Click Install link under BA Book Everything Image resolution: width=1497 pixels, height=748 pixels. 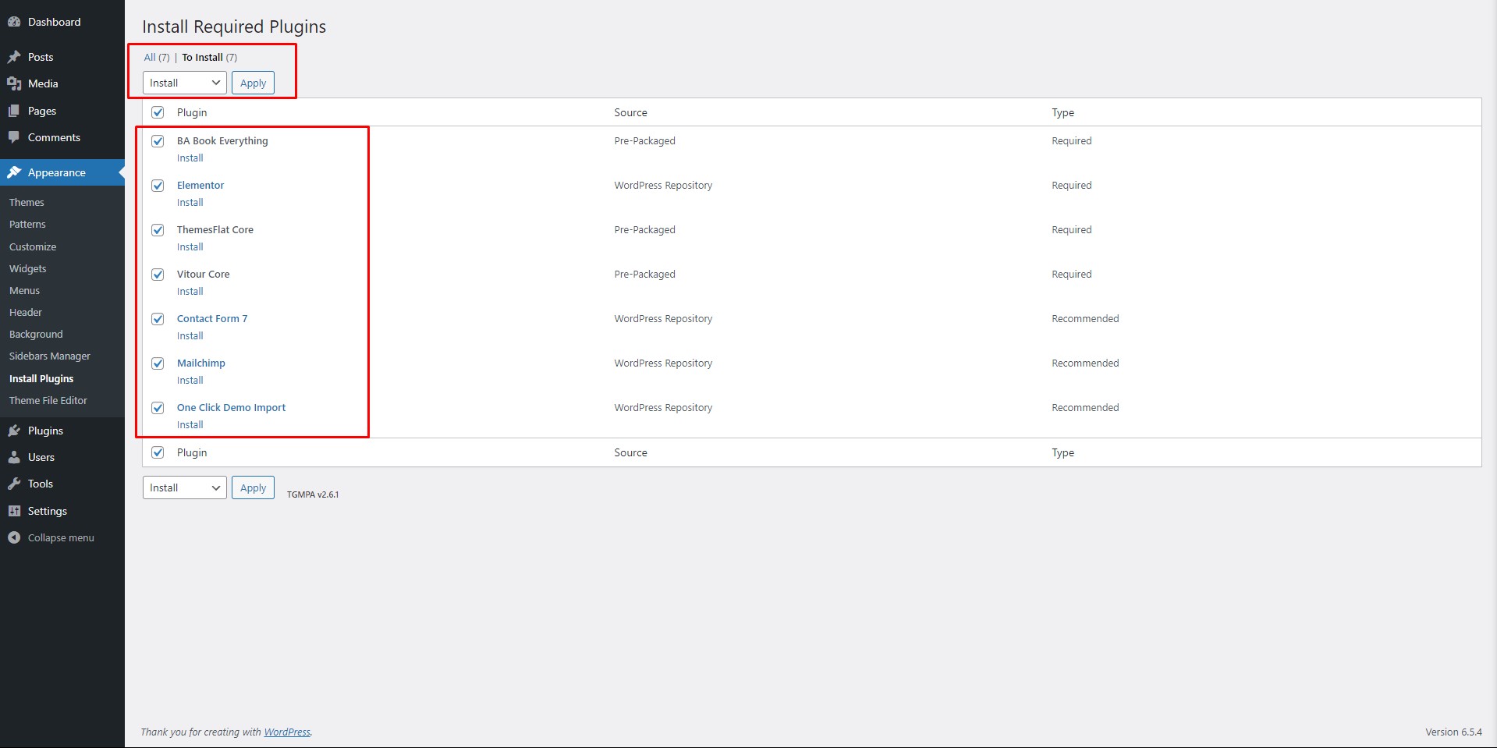tap(190, 158)
